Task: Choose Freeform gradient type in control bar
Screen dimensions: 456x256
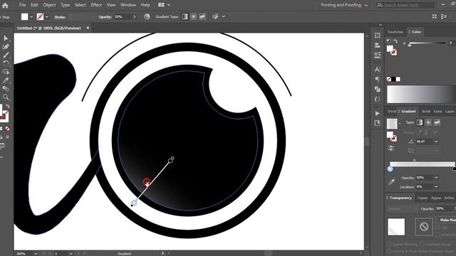Action: pyautogui.click(x=202, y=16)
